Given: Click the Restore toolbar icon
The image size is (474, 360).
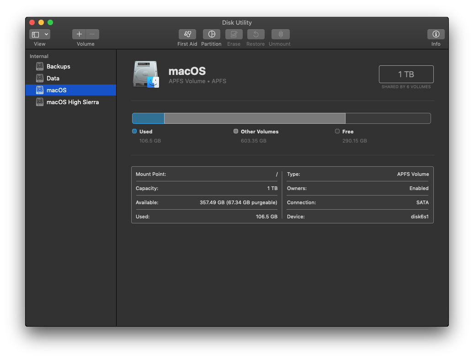Looking at the screenshot, I should pyautogui.click(x=256, y=34).
